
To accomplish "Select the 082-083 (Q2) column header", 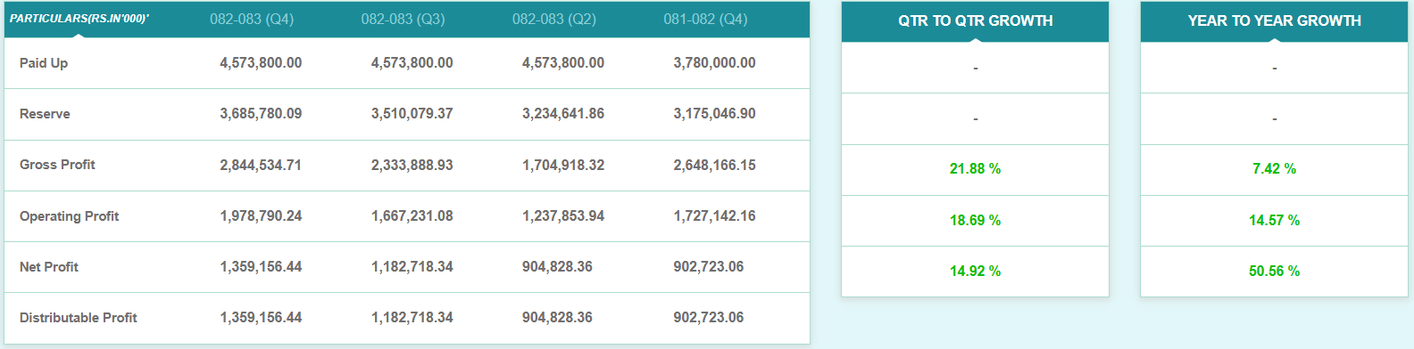I will (x=554, y=19).
